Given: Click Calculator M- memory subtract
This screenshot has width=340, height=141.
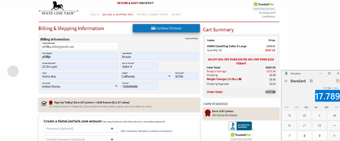Looking at the screenshot, I should click(x=316, y=107).
